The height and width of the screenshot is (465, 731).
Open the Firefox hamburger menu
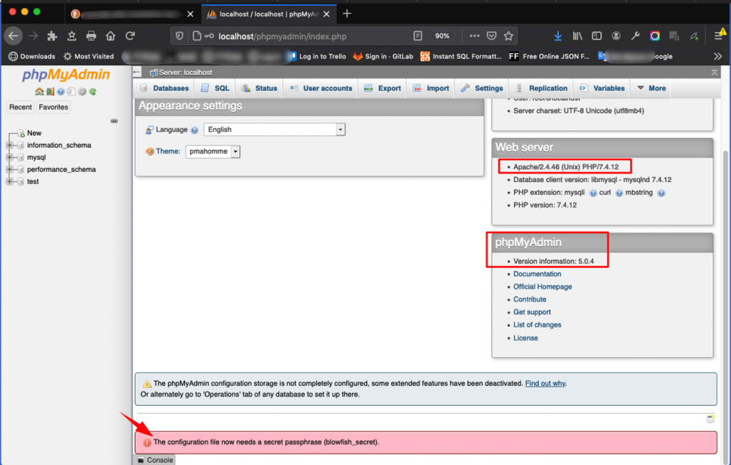click(x=718, y=36)
